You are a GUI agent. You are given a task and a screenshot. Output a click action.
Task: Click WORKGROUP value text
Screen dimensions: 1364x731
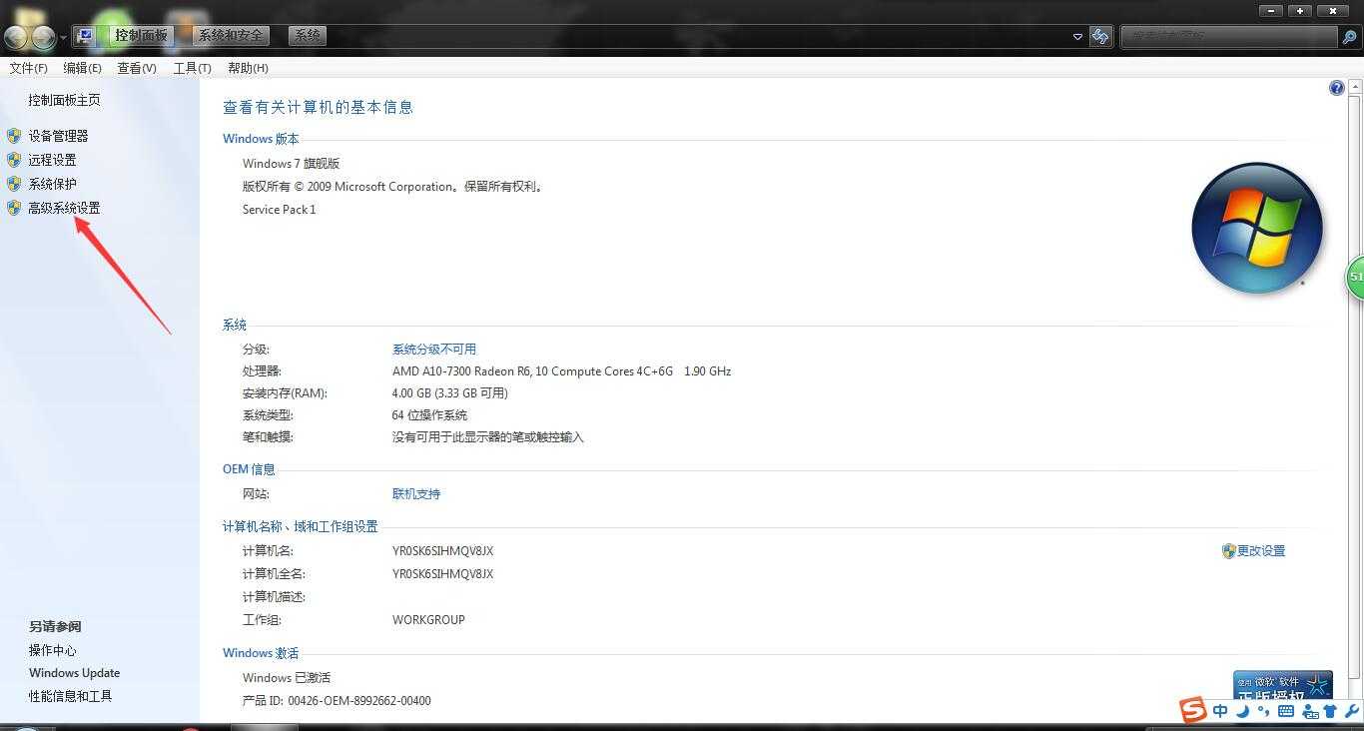428,620
